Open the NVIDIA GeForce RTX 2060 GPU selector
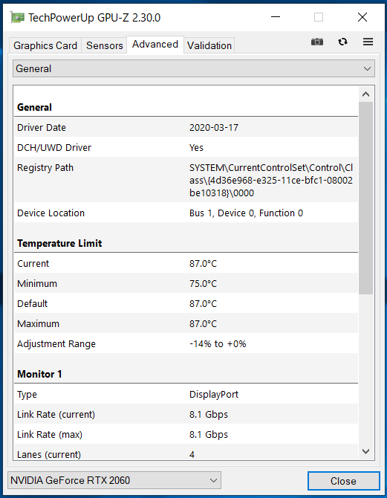 (x=114, y=480)
